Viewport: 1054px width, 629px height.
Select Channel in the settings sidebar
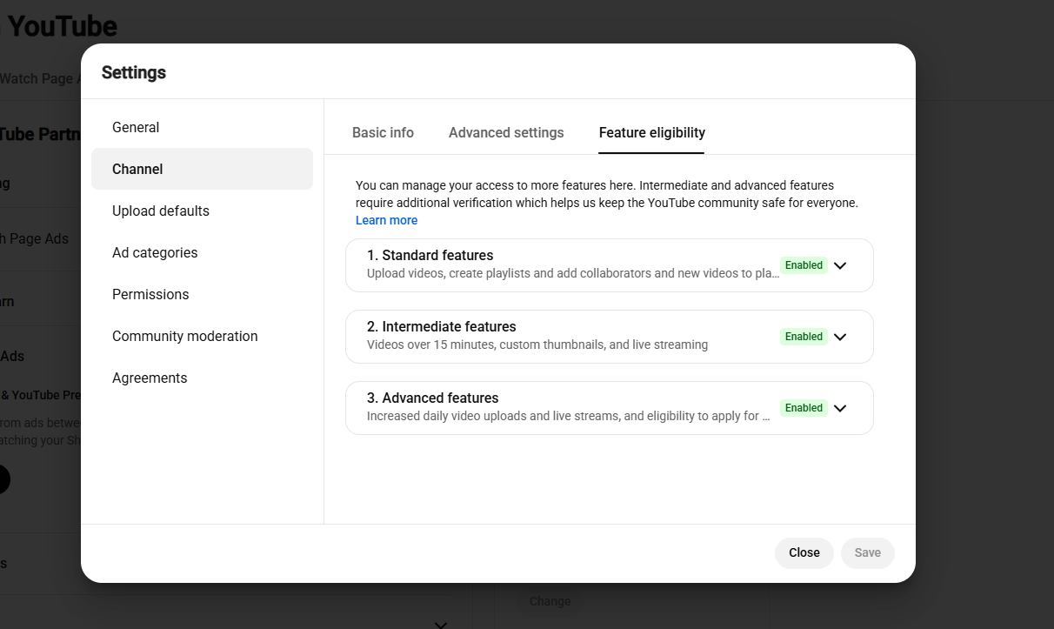coord(202,169)
